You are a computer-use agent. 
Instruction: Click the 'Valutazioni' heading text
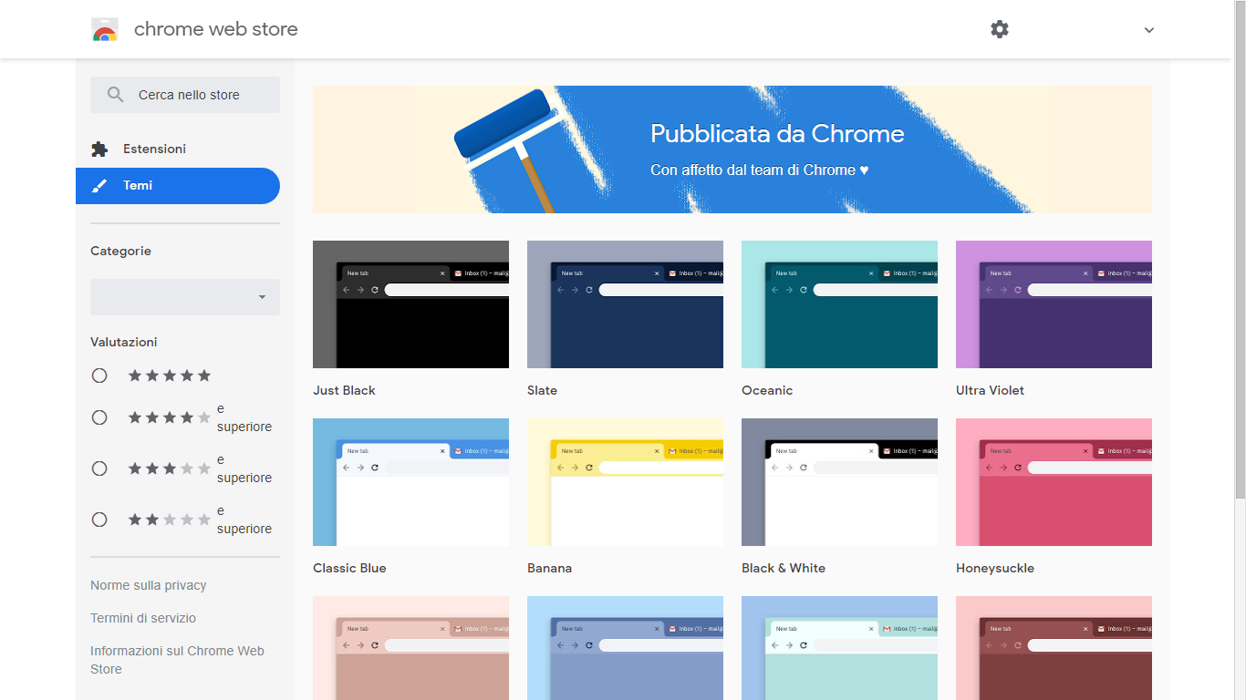point(124,342)
